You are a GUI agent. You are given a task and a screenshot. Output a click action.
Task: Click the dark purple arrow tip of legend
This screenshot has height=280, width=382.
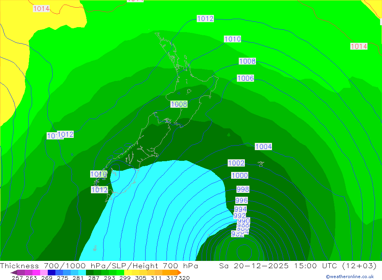[x=14, y=272]
